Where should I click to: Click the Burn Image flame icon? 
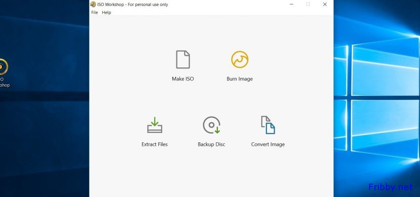pos(240,60)
